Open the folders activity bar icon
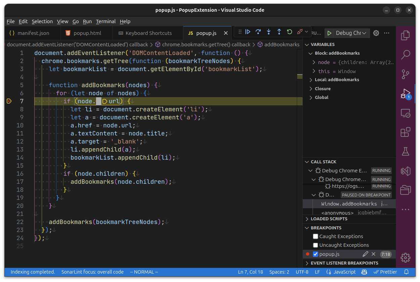This screenshot has height=282, width=420. coord(406,190)
